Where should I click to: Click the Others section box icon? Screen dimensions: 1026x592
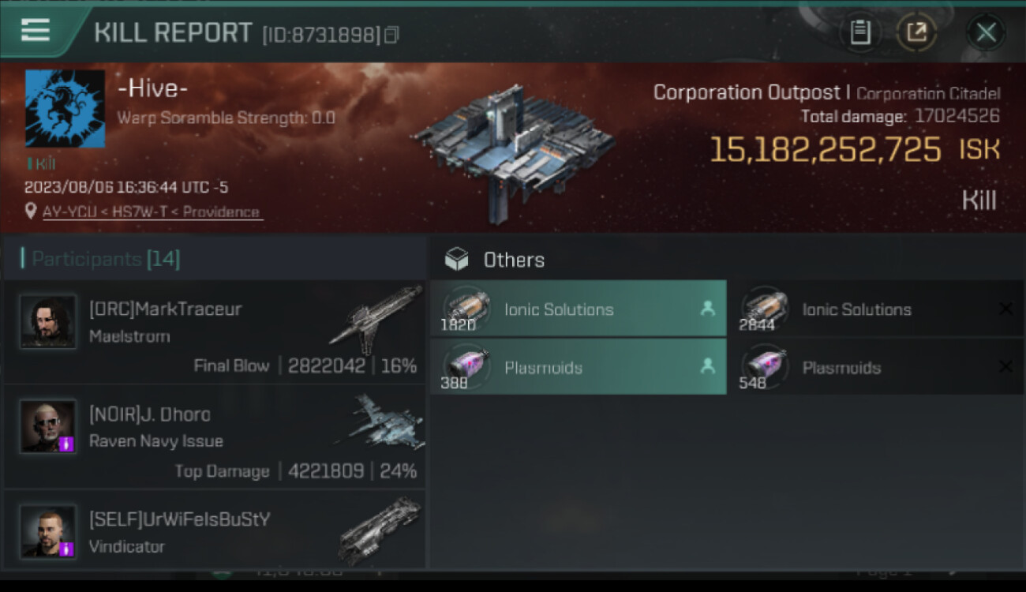(457, 259)
